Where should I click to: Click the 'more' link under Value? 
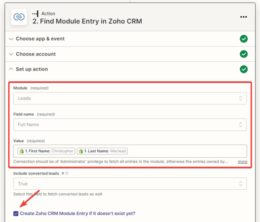pos(243,162)
